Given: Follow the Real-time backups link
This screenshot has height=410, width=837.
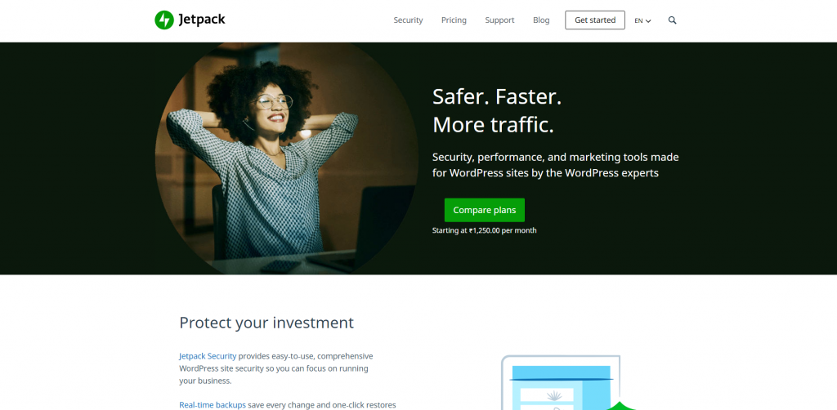Looking at the screenshot, I should pyautogui.click(x=213, y=405).
